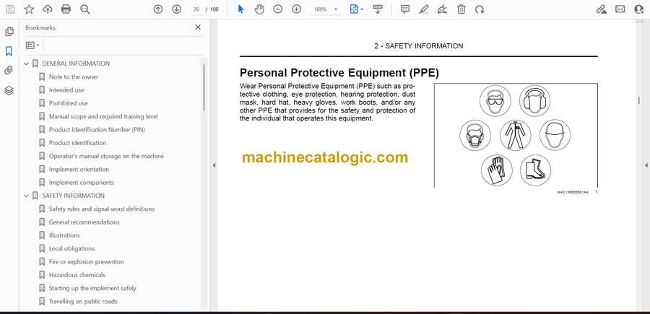Open Fire or explosion prevention bookmark
The height and width of the screenshot is (314, 650).
tap(86, 262)
